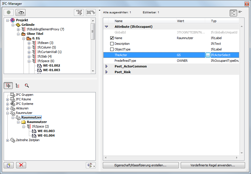Click the ellipsis button in TheActor row
Screen dimensions: 251x174
(x=208, y=55)
